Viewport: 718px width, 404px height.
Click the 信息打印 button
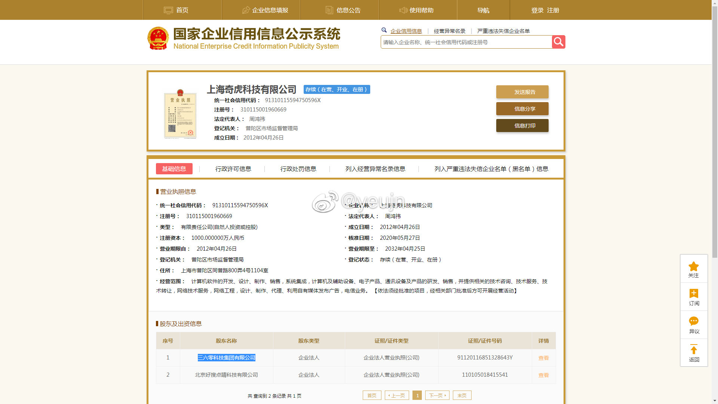pyautogui.click(x=522, y=126)
